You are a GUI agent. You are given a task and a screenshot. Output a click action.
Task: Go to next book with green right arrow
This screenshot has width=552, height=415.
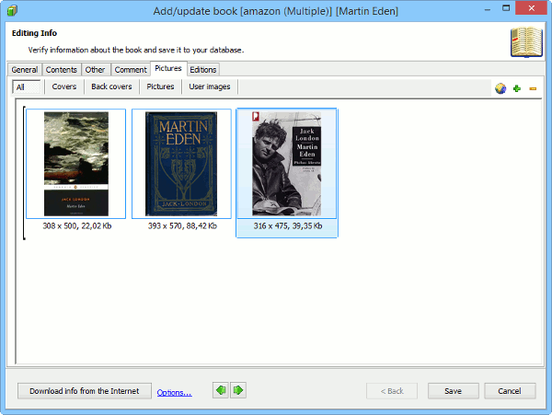(238, 390)
